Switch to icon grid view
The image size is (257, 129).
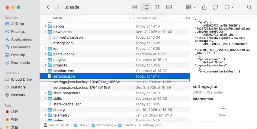tap(135, 7)
